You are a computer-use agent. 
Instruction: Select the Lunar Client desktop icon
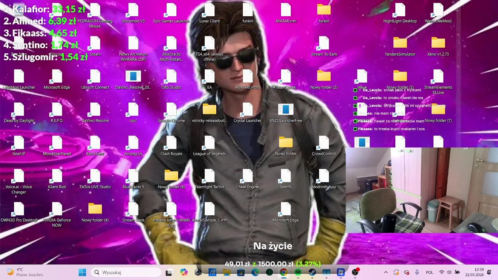(x=209, y=13)
